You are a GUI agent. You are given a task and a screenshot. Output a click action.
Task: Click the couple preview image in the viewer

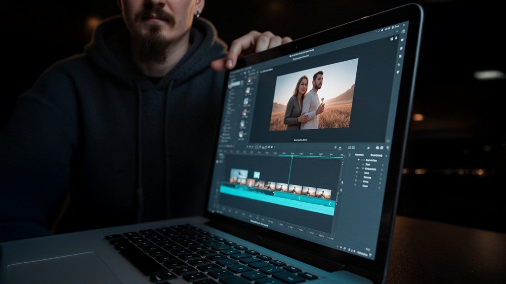coord(313,96)
